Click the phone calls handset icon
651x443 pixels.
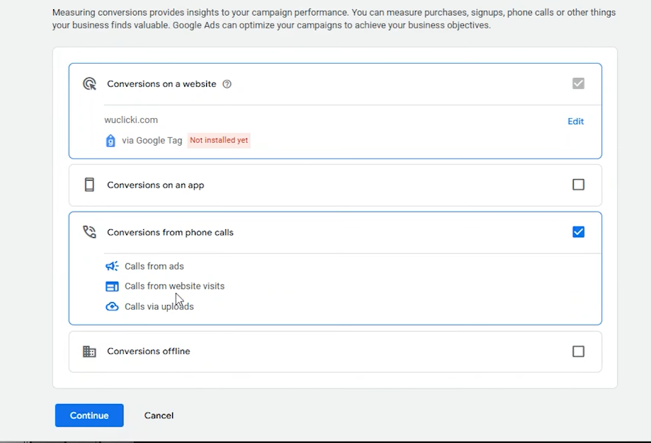pos(89,232)
